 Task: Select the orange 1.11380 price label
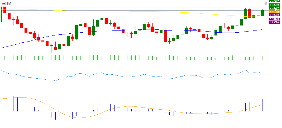pyautogui.click(x=275, y=12)
